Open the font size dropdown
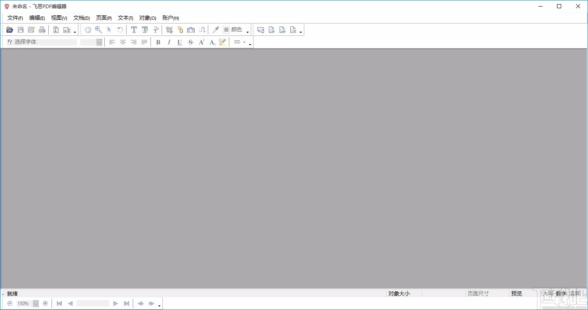The width and height of the screenshot is (588, 310). (x=99, y=42)
